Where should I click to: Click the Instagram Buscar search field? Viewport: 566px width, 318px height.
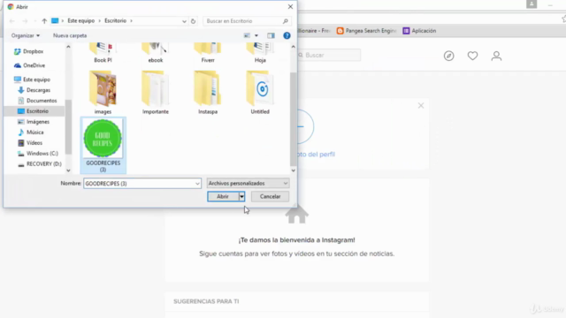[330, 55]
